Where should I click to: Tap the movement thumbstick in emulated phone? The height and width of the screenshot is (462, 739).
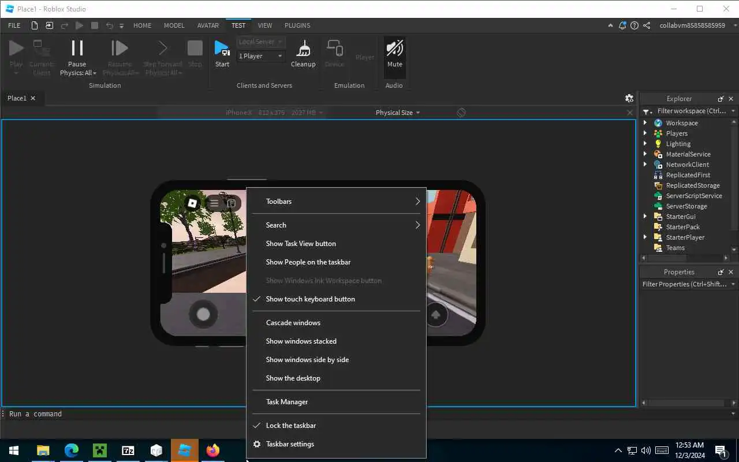pos(203,314)
